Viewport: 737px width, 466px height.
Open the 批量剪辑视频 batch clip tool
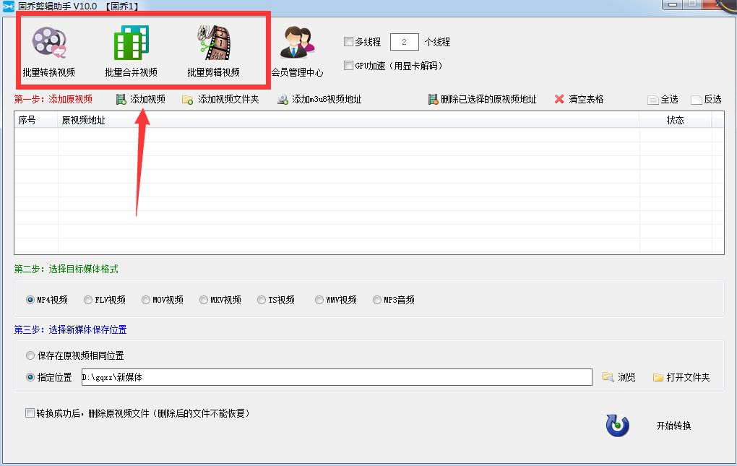point(213,51)
